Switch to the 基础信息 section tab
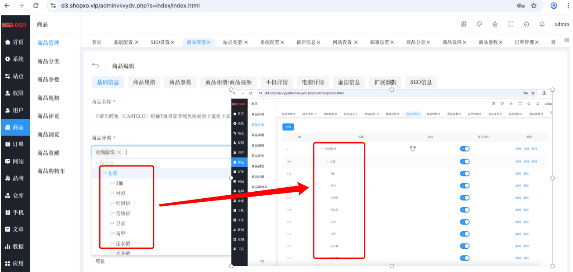This screenshot has width=573, height=272. (x=108, y=82)
